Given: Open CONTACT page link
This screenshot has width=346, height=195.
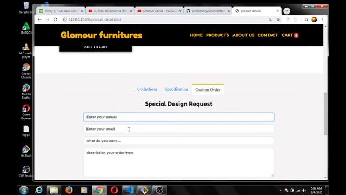Looking at the screenshot, I should coord(268,35).
